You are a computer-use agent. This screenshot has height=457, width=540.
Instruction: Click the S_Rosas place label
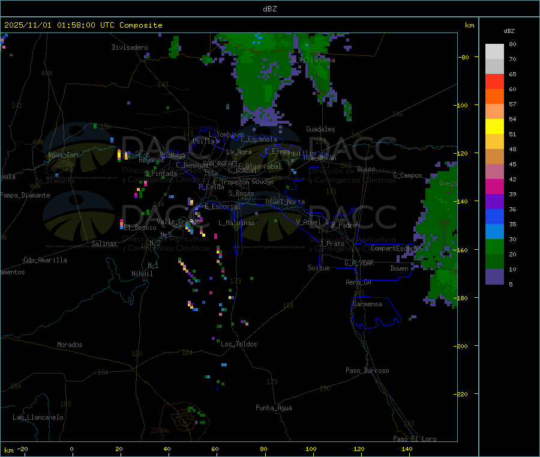click(x=241, y=193)
